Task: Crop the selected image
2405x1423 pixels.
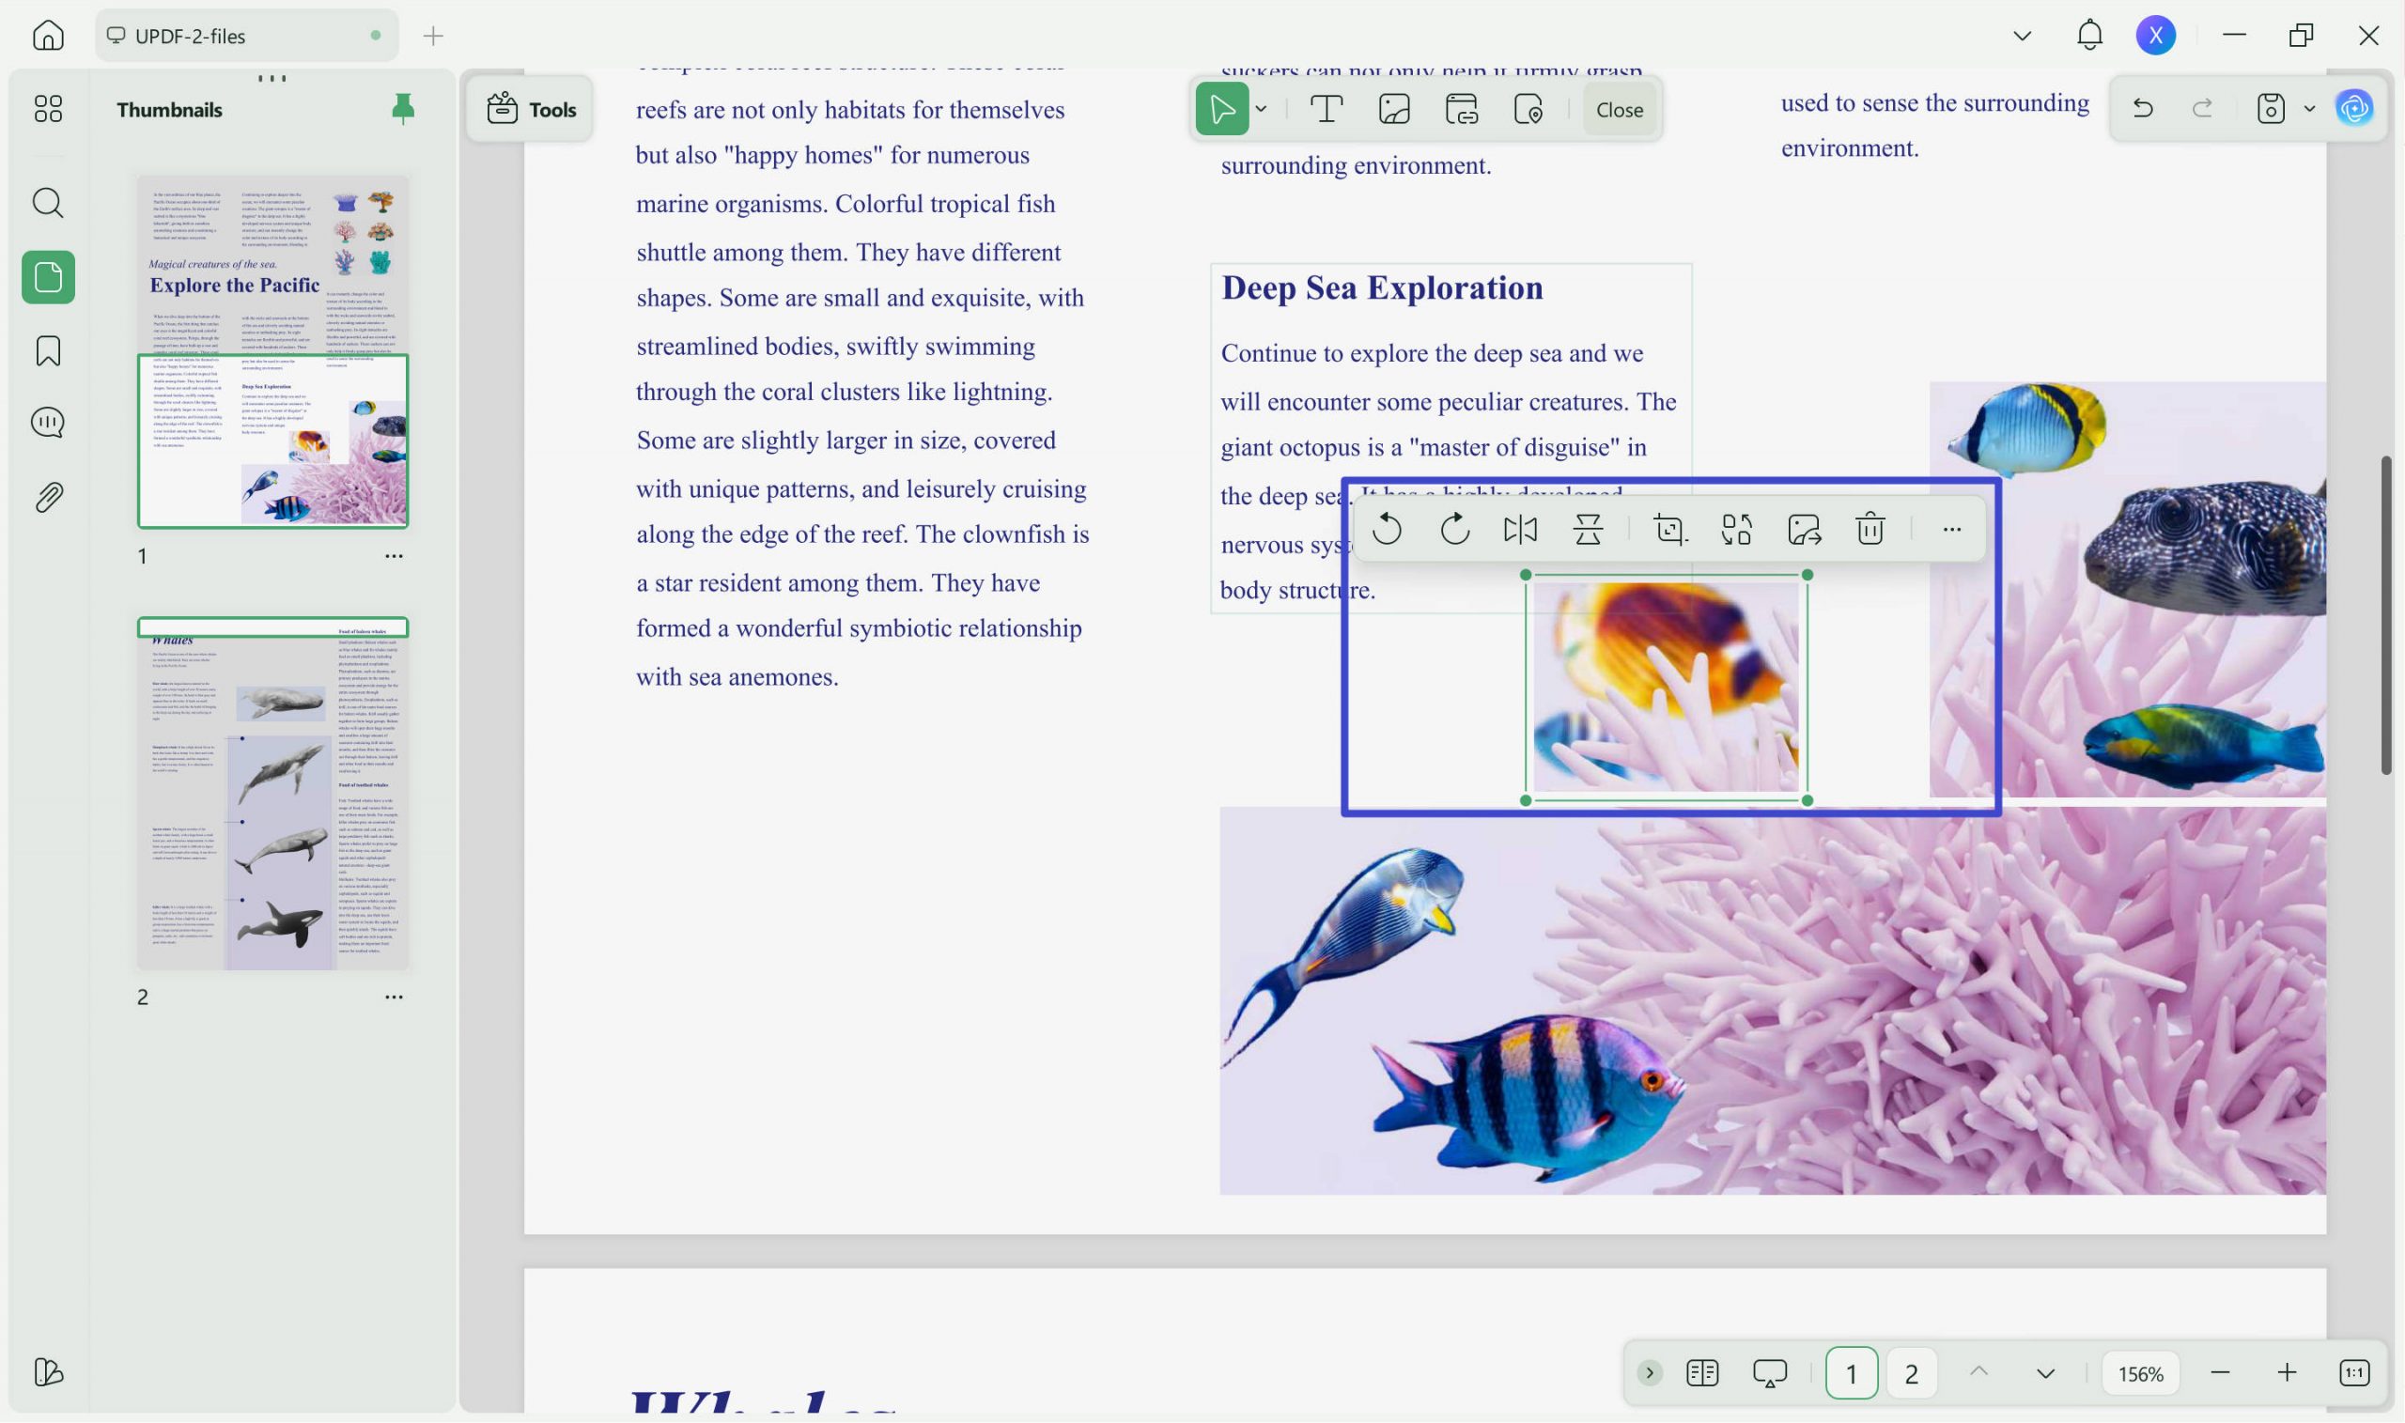Action: (x=1670, y=530)
